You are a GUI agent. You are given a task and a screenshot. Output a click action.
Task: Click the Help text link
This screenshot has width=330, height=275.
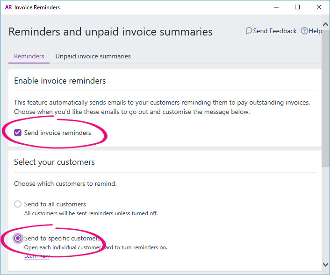pos(316,31)
